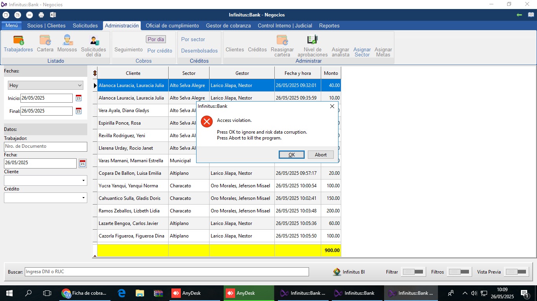
Task: Open Solicitudes del día icon
Action: click(x=94, y=41)
